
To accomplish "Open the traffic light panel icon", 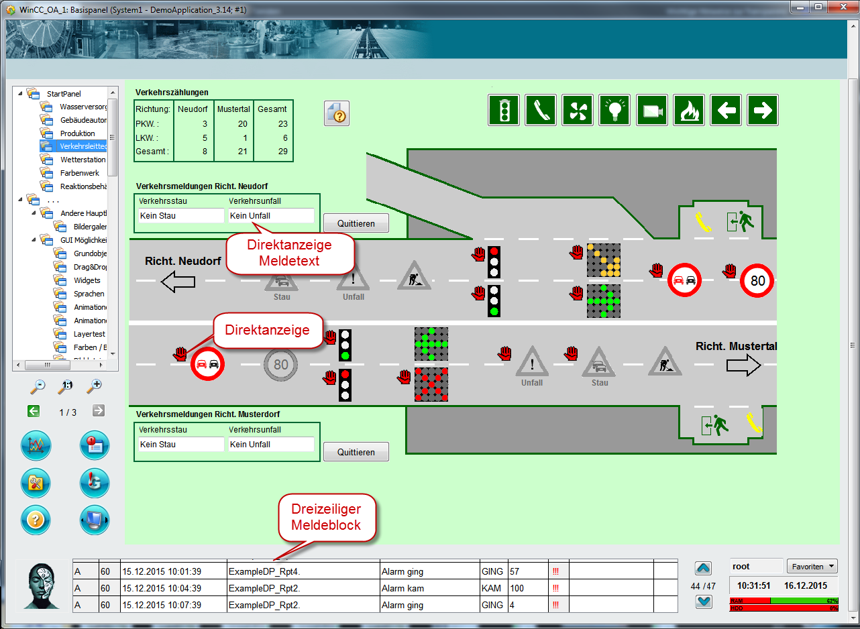I will point(504,110).
